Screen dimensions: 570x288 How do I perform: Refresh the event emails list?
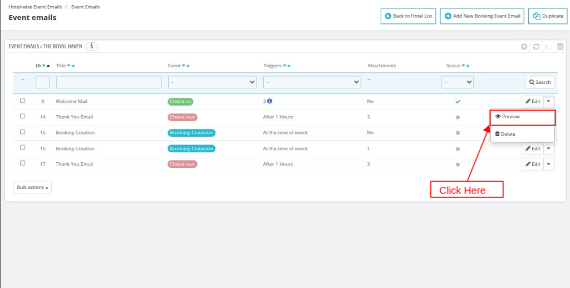[x=536, y=47]
